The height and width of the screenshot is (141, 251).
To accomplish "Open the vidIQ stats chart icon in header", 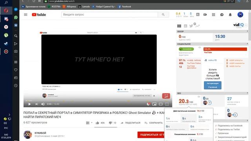I will (198, 14).
